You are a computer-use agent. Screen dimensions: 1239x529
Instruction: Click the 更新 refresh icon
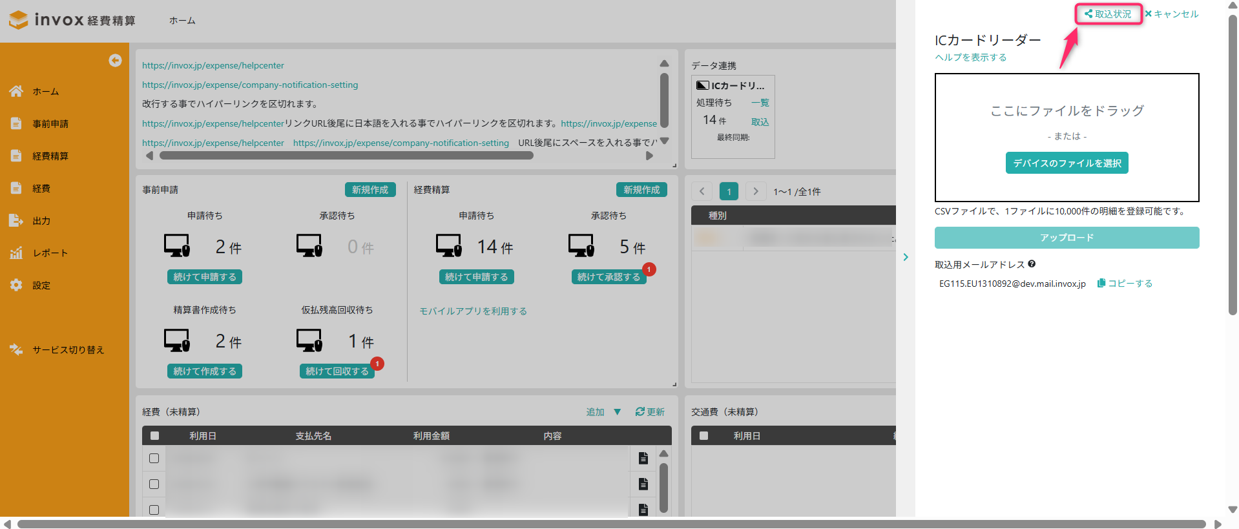(x=640, y=411)
